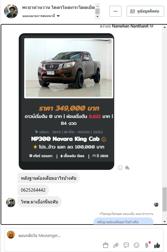Click the phone number 0625264442 message
The image size is (167, 252).
coord(33,190)
